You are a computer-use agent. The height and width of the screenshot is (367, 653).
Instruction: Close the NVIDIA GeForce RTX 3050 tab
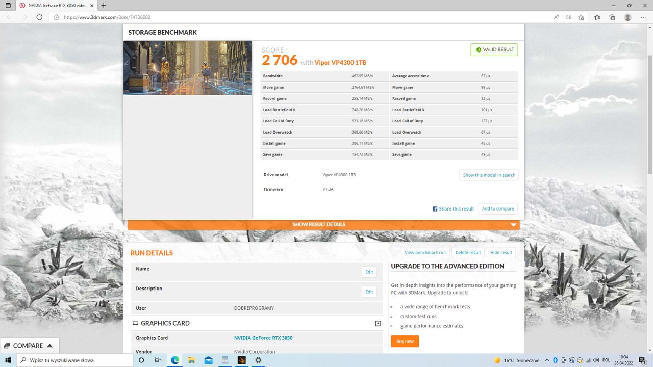[x=93, y=5]
